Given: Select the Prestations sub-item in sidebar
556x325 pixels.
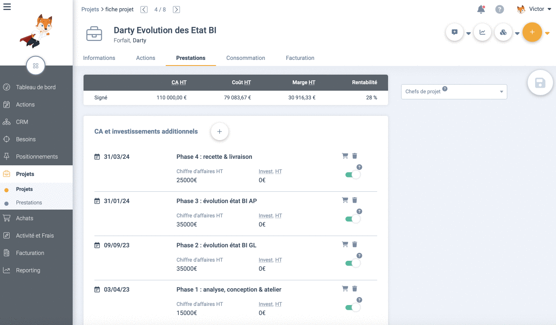Looking at the screenshot, I should [x=36, y=203].
